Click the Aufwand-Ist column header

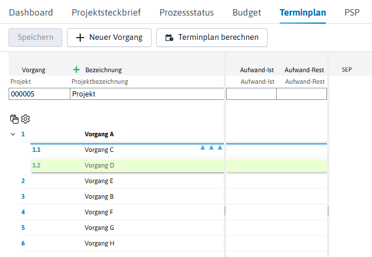[x=257, y=70]
